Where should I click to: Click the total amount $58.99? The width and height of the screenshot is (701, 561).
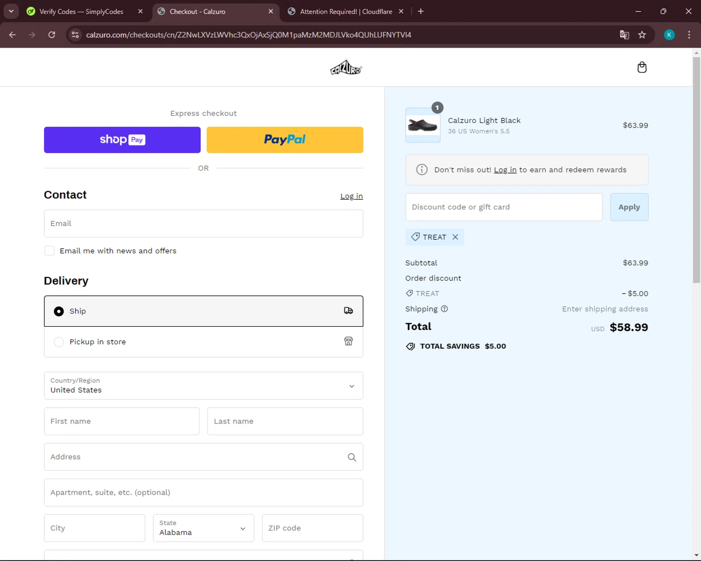click(x=629, y=327)
